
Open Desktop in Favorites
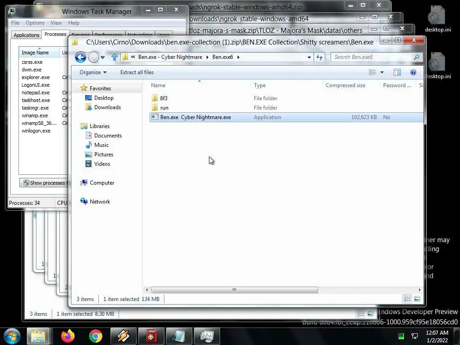pyautogui.click(x=104, y=97)
